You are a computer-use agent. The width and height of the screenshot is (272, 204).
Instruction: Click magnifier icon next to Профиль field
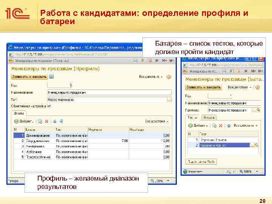tap(258, 110)
